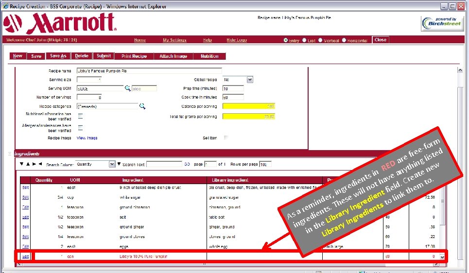Click the Search Text input field
Viewport: 469px width, 273px height.
(x=164, y=164)
